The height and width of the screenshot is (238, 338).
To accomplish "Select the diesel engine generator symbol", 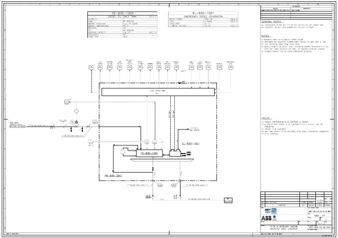I will (x=175, y=153).
